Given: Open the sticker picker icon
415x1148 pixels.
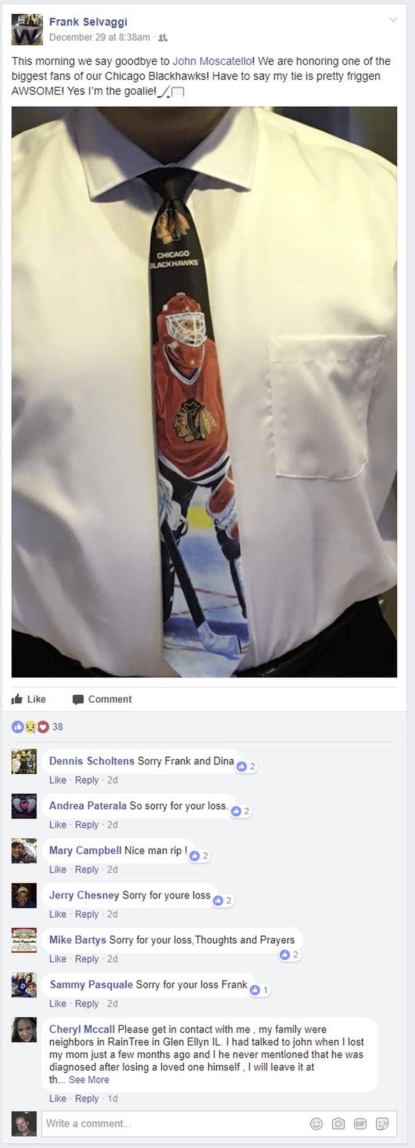Looking at the screenshot, I should 382,1123.
